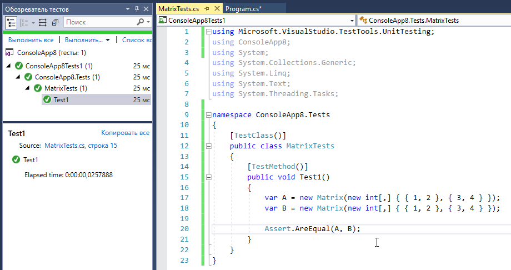The width and height of the screenshot is (511, 270).
Task: Click the group-by icon in Test Explorer toolbar
Action: (x=24, y=22)
